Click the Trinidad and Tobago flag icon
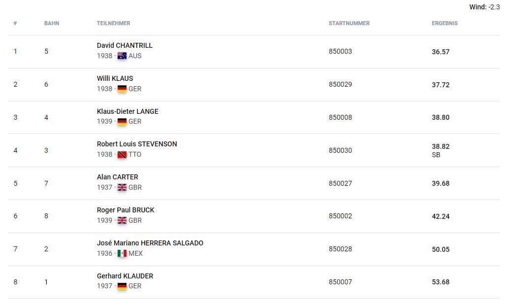 coord(122,155)
